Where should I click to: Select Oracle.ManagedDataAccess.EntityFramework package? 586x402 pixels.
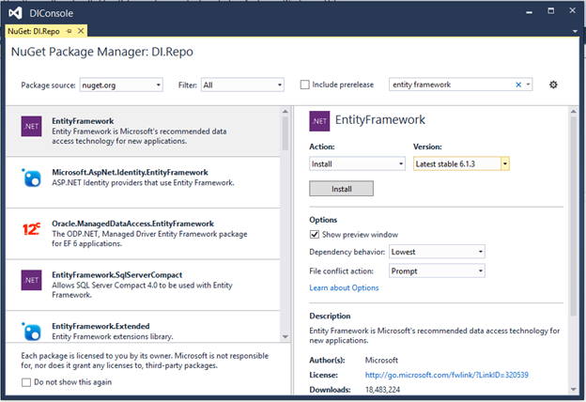coord(143,233)
